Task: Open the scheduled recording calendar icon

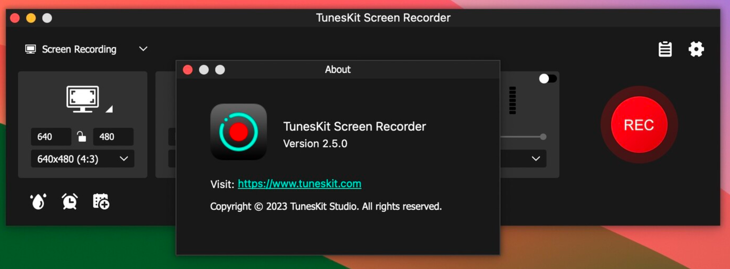Action: (101, 201)
